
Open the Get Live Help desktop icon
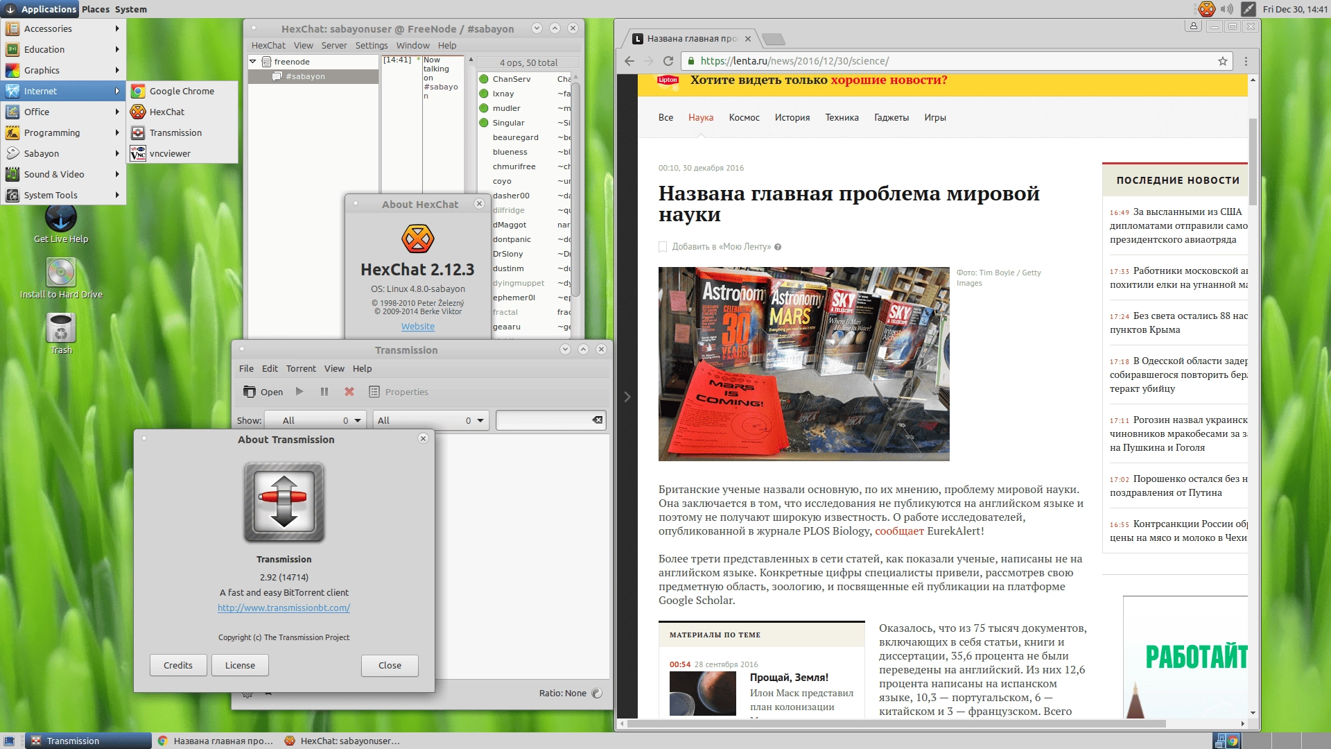click(61, 225)
